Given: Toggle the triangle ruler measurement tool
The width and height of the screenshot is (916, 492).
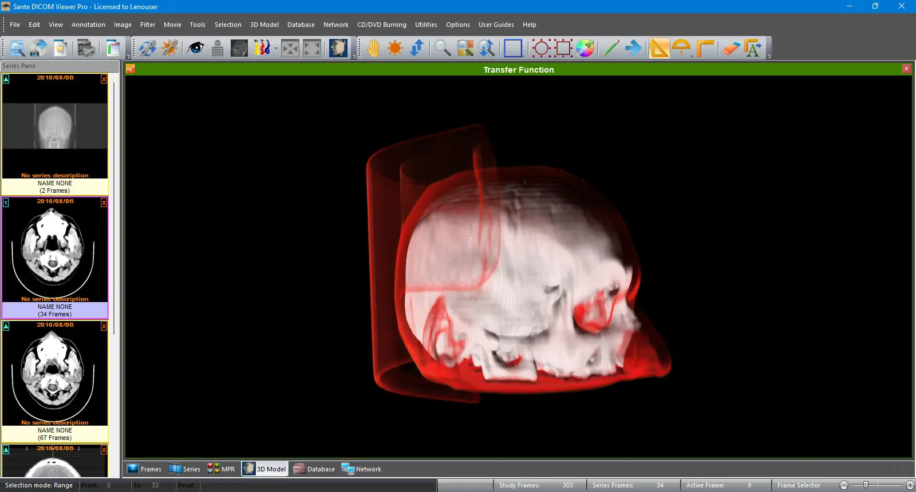Looking at the screenshot, I should pos(659,48).
